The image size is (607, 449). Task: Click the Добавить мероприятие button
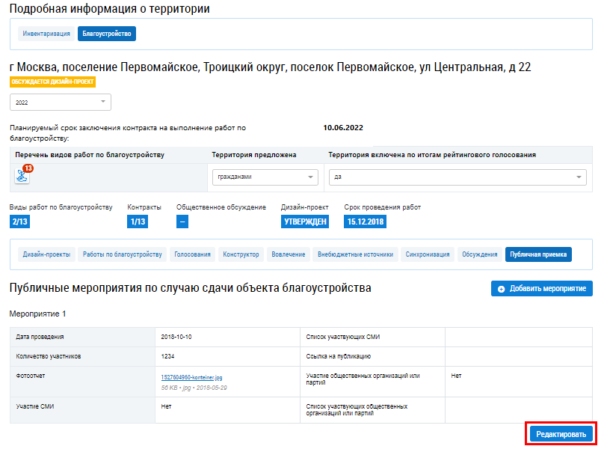(542, 289)
